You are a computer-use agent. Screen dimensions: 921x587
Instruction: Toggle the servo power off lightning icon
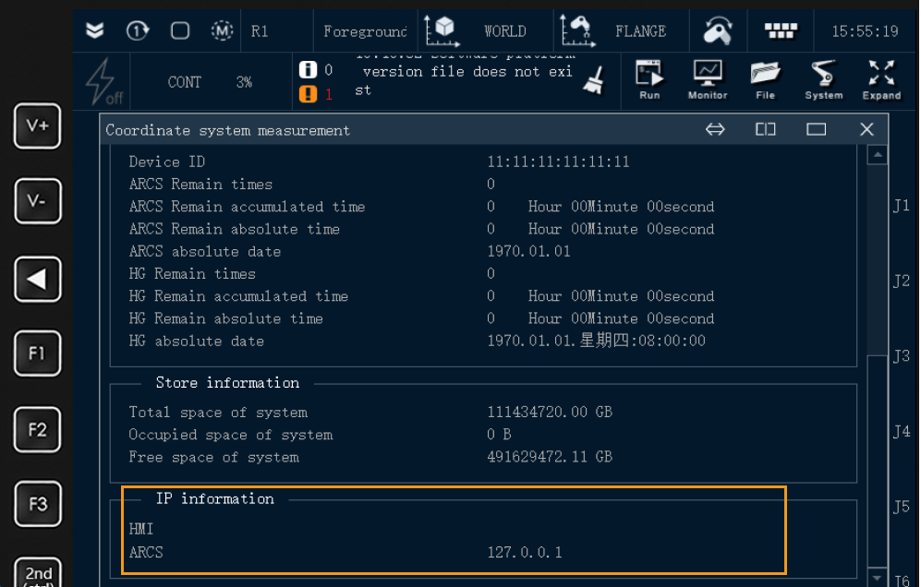tap(103, 82)
